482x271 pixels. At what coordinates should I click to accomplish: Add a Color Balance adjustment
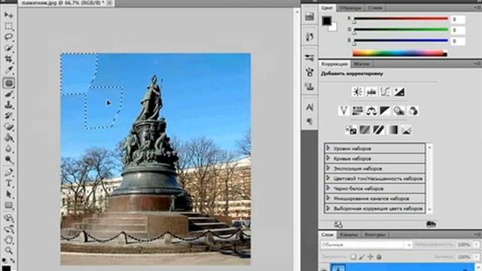[371, 111]
